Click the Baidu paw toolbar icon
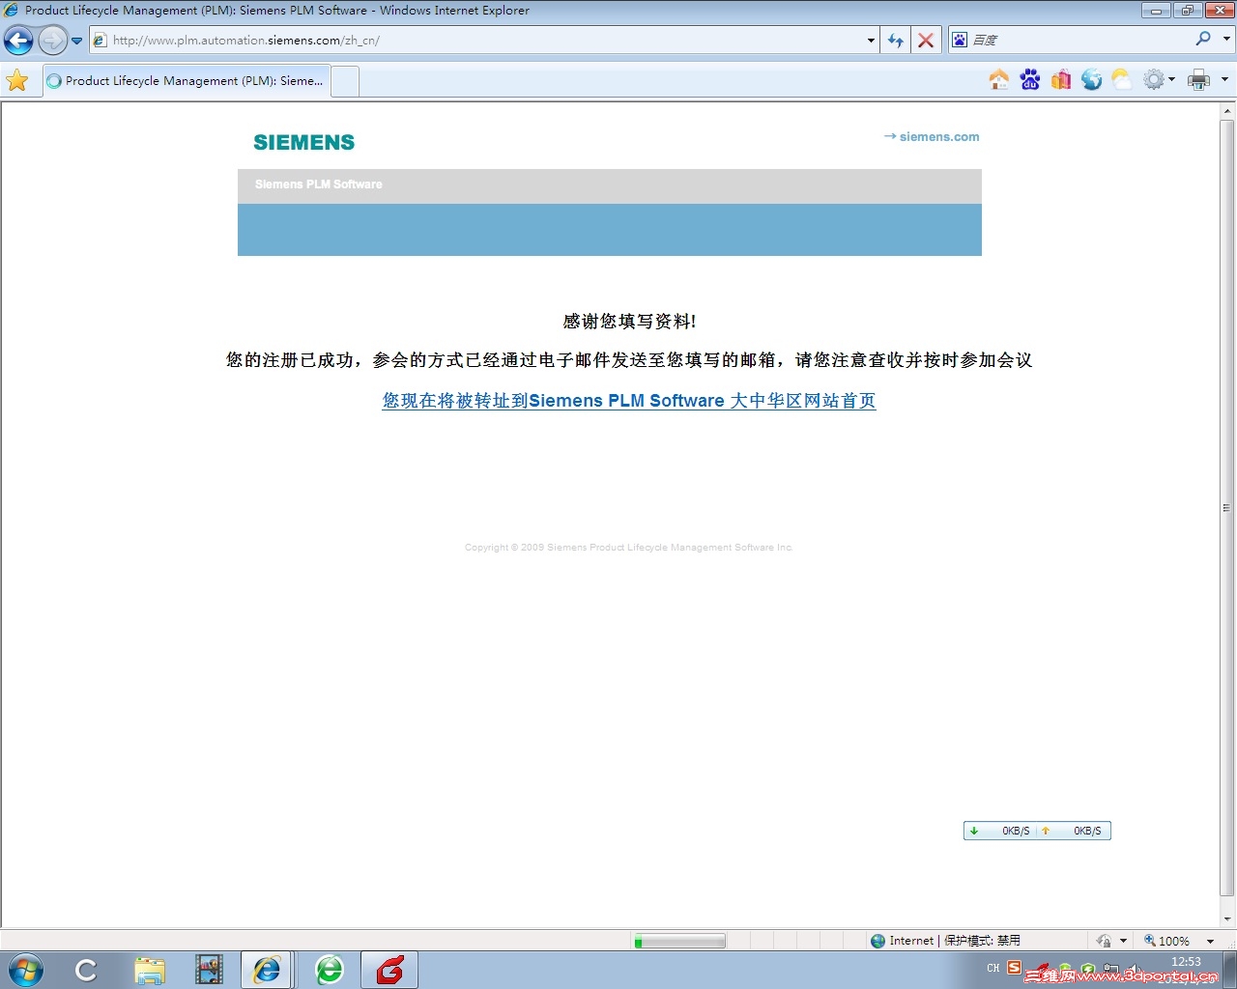The image size is (1237, 989). pos(1030,79)
